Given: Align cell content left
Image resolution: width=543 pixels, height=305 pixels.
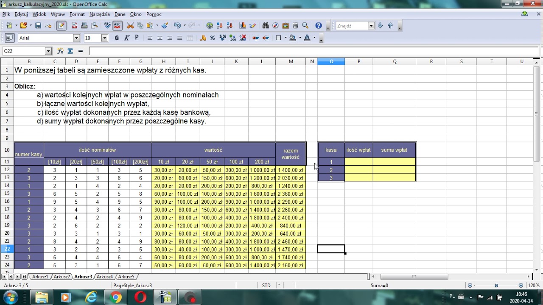Looking at the screenshot, I should [x=150, y=38].
